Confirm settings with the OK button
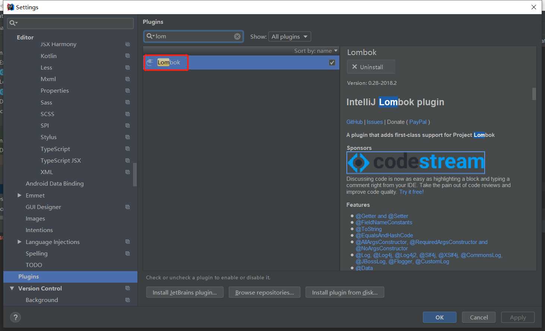 (440, 317)
